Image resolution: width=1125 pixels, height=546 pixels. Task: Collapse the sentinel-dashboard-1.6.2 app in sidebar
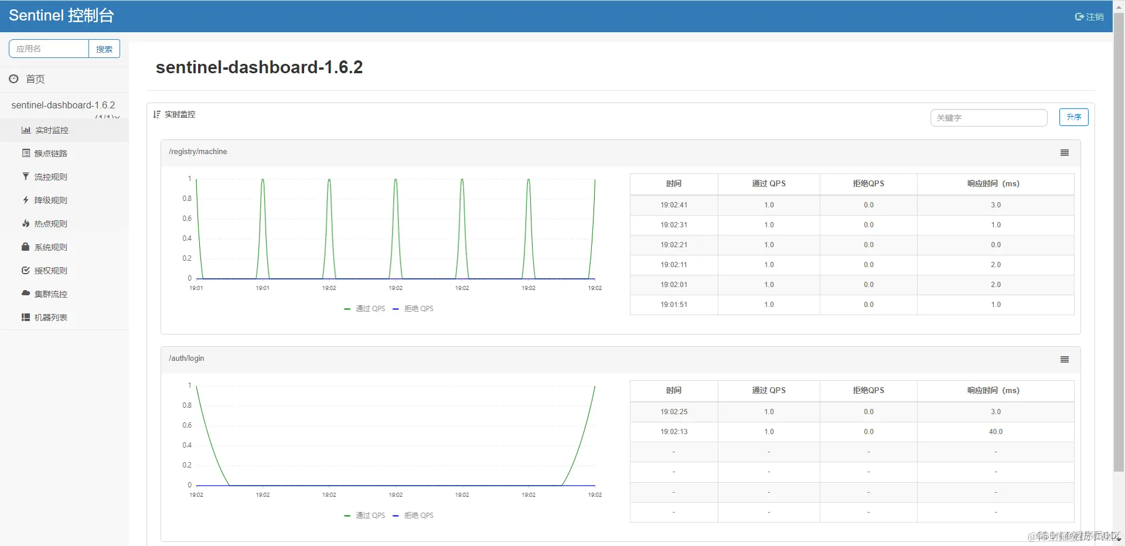pos(63,105)
